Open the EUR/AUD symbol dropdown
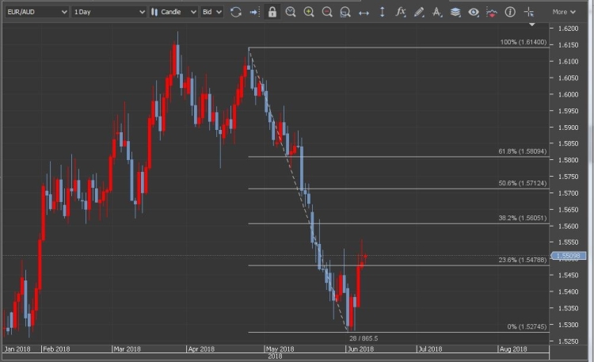The height and width of the screenshot is (362, 594). coord(36,12)
